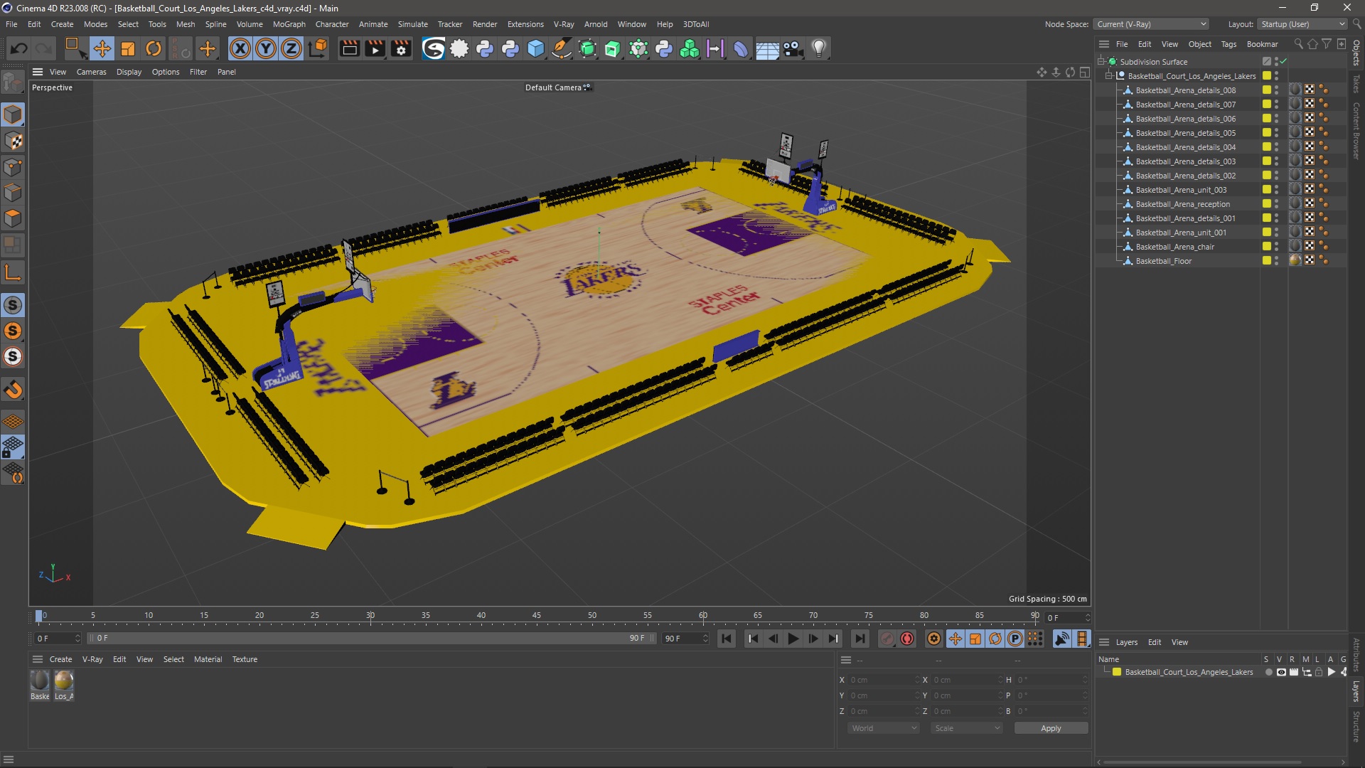Toggle layer visibility eye in Layers panel
The image size is (1365, 768).
tap(1281, 672)
